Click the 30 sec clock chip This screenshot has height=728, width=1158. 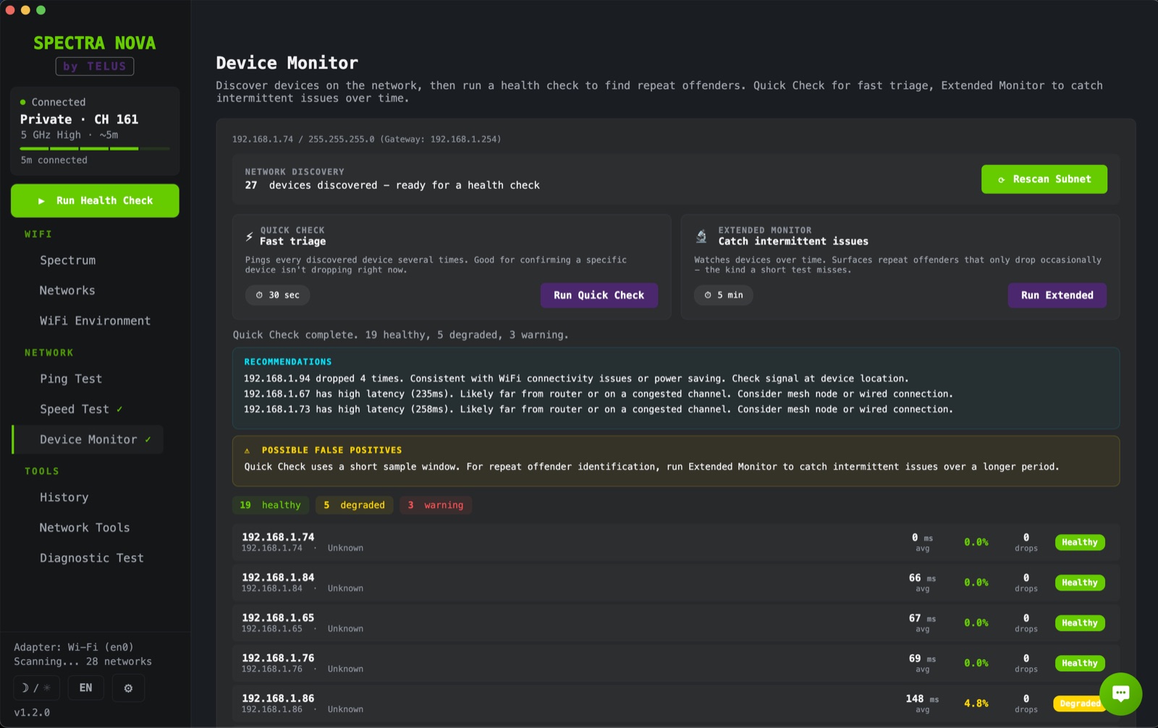278,295
